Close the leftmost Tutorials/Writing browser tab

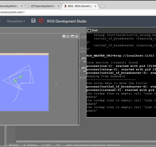click(22, 6)
